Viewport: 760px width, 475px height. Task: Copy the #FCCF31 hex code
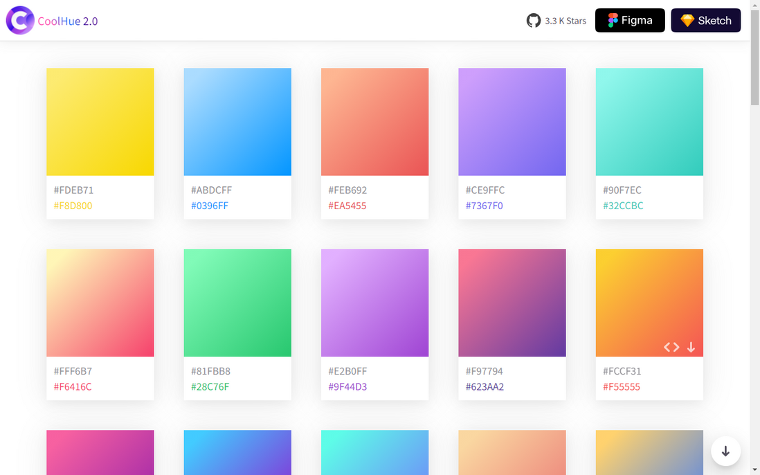tap(622, 371)
